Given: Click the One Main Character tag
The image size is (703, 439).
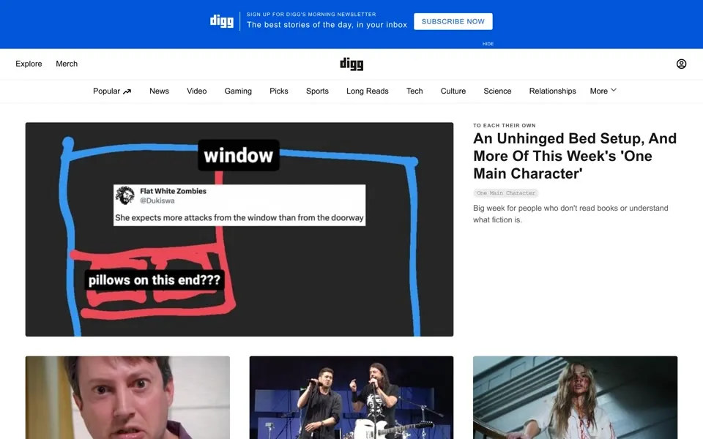Looking at the screenshot, I should point(506,193).
